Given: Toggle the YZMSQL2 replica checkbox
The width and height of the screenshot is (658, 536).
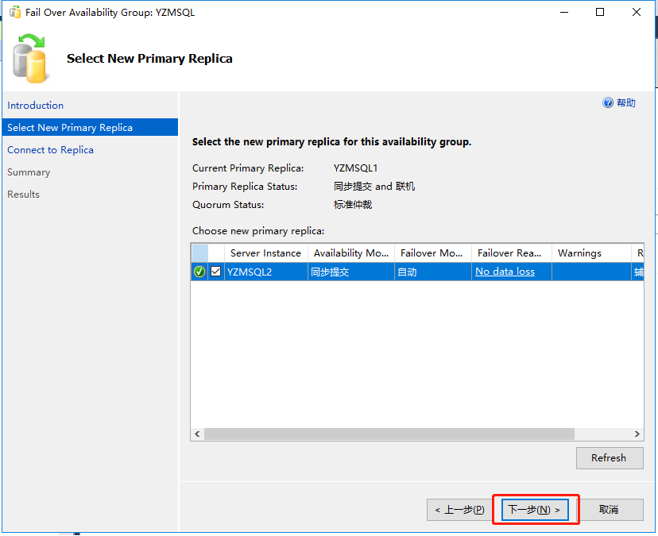Looking at the screenshot, I should coord(216,272).
